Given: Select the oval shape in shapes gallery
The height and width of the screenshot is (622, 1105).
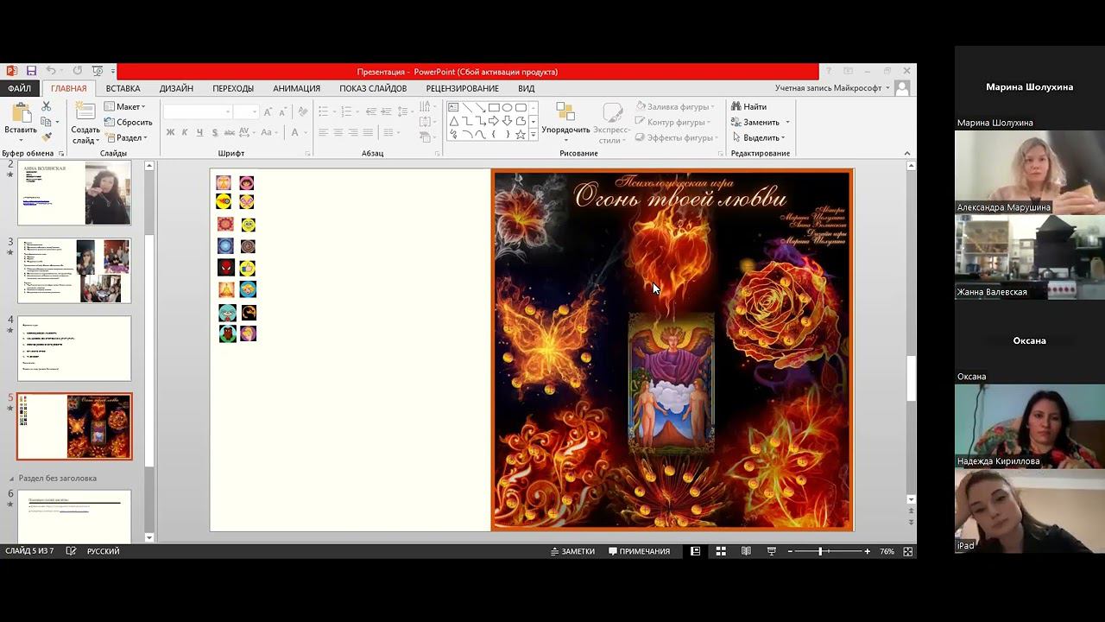Looking at the screenshot, I should tap(508, 108).
